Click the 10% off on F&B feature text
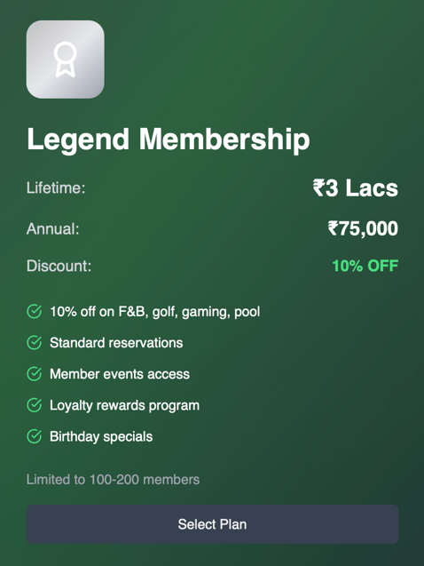The width and height of the screenshot is (424, 566). click(155, 312)
